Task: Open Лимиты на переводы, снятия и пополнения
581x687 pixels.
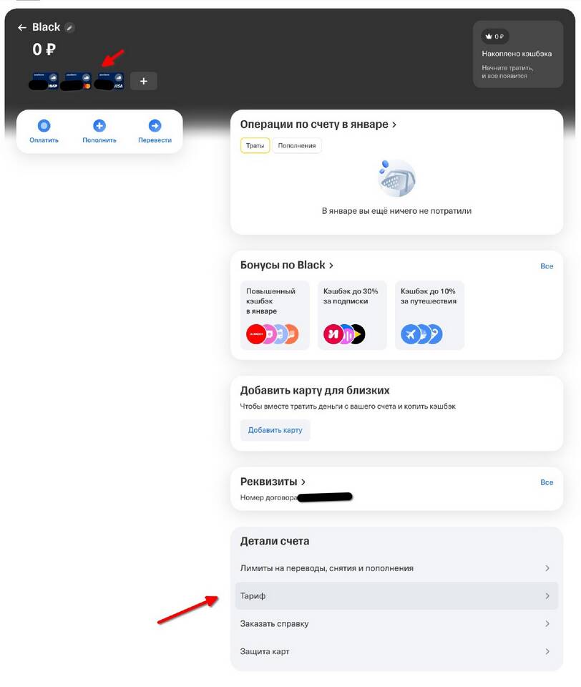Action: click(x=396, y=568)
